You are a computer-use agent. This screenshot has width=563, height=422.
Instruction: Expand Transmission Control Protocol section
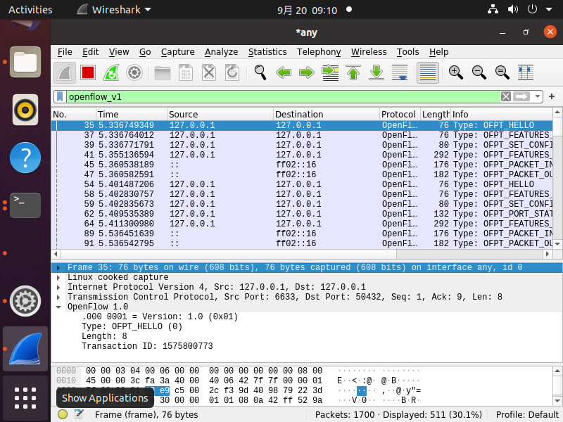[58, 297]
